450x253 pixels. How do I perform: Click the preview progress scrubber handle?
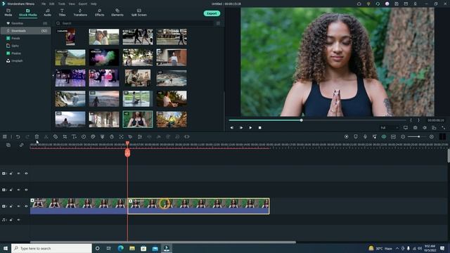click(x=302, y=120)
